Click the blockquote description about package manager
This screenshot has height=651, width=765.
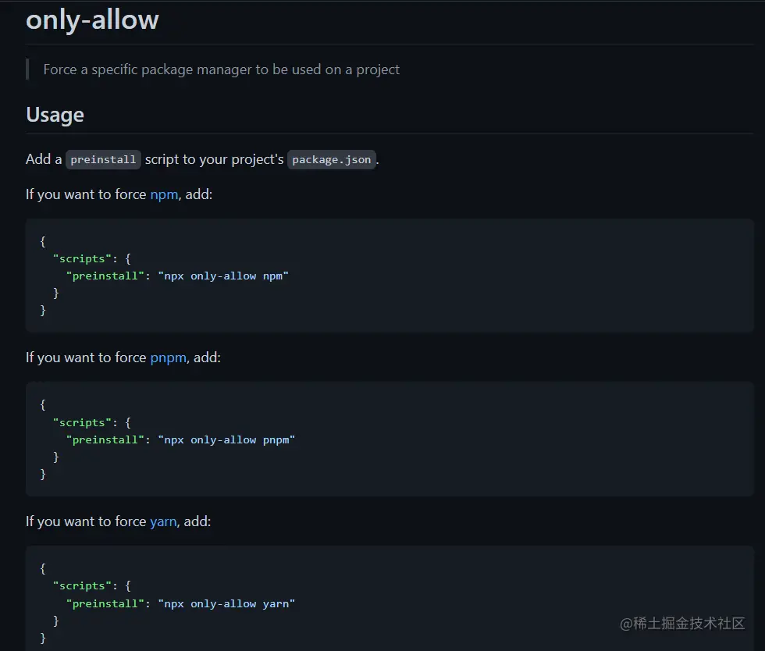pos(221,69)
